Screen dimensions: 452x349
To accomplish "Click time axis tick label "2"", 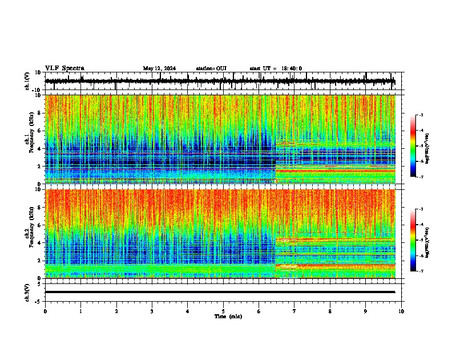I will click(x=116, y=311).
